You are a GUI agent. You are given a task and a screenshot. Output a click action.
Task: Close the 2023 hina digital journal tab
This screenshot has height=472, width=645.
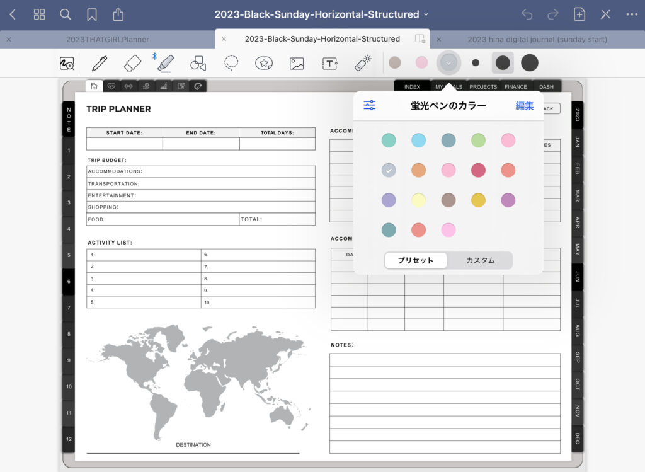439,40
